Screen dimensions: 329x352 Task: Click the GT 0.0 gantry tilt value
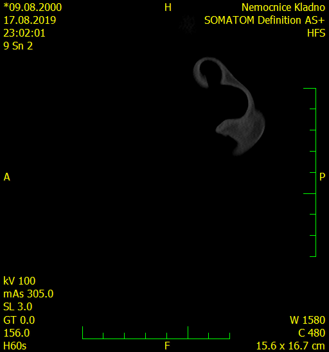[19, 320]
